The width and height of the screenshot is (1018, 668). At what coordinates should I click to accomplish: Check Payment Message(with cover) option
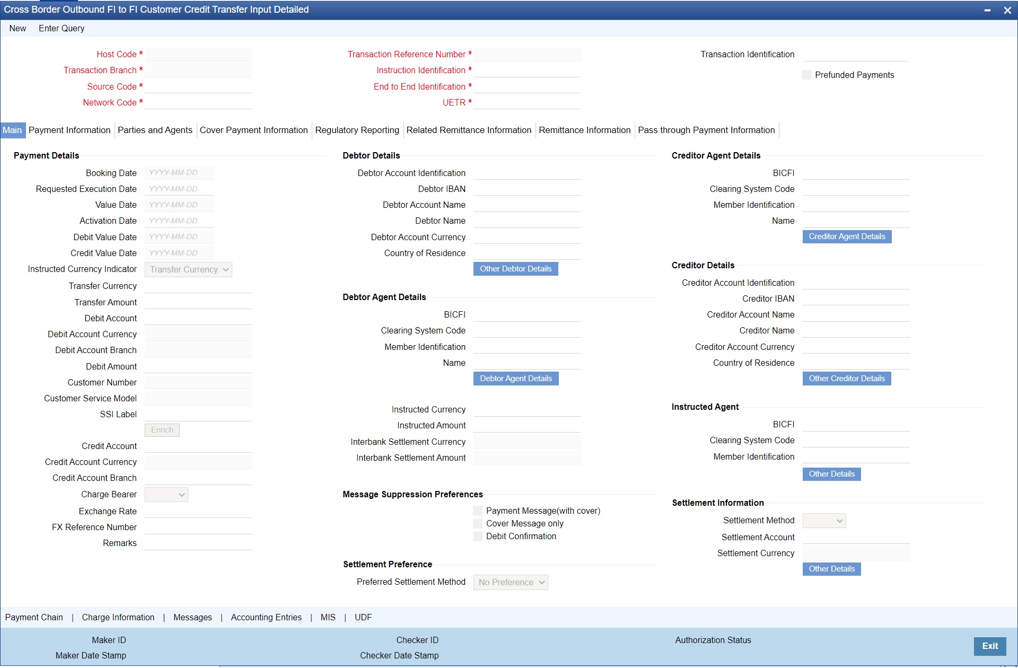tap(478, 511)
